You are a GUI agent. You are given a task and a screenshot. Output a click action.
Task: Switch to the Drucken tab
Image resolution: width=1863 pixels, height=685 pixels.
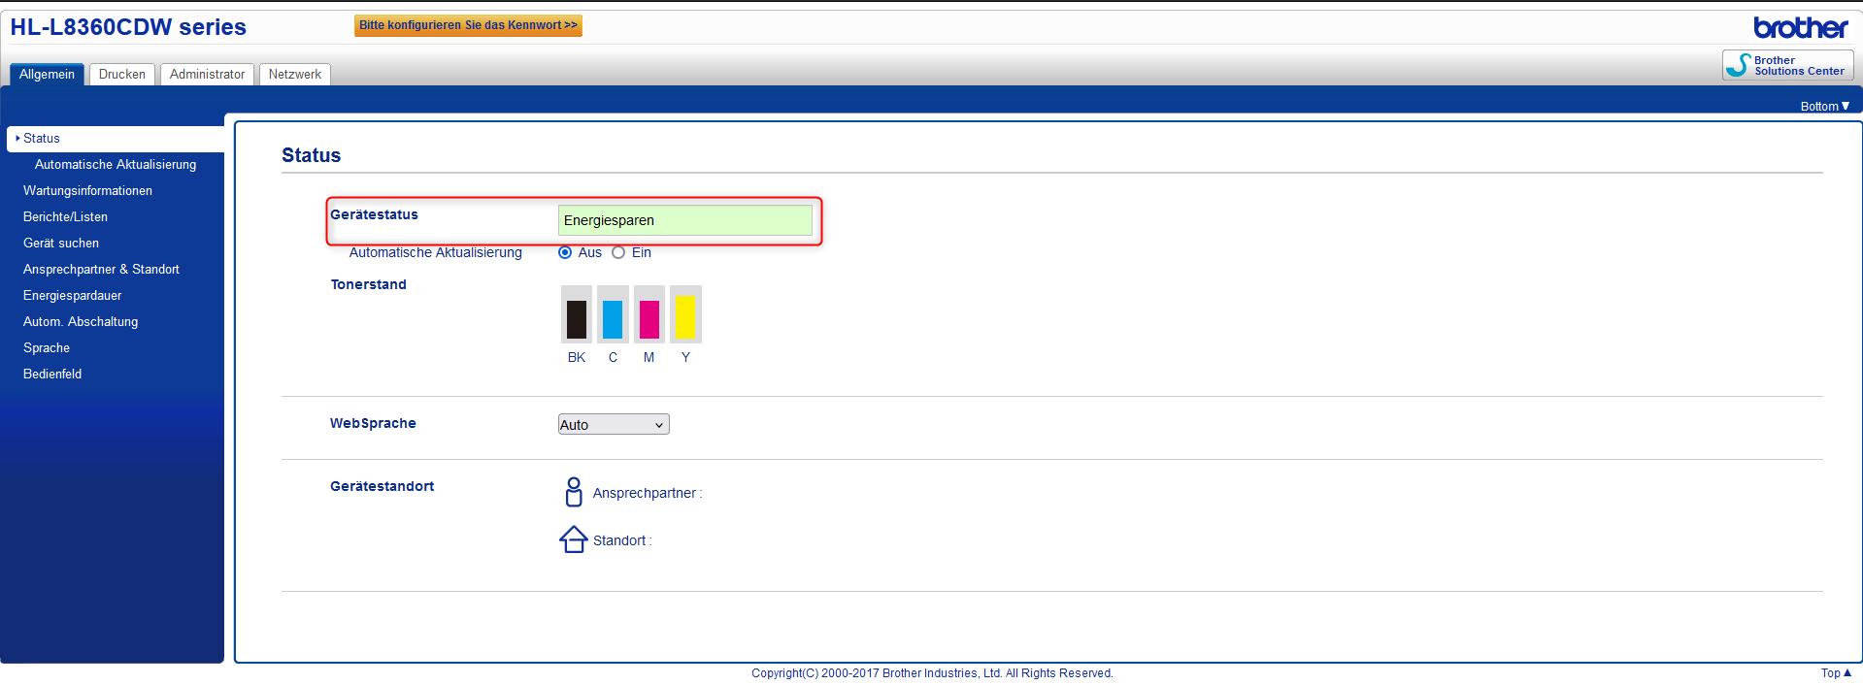(122, 75)
